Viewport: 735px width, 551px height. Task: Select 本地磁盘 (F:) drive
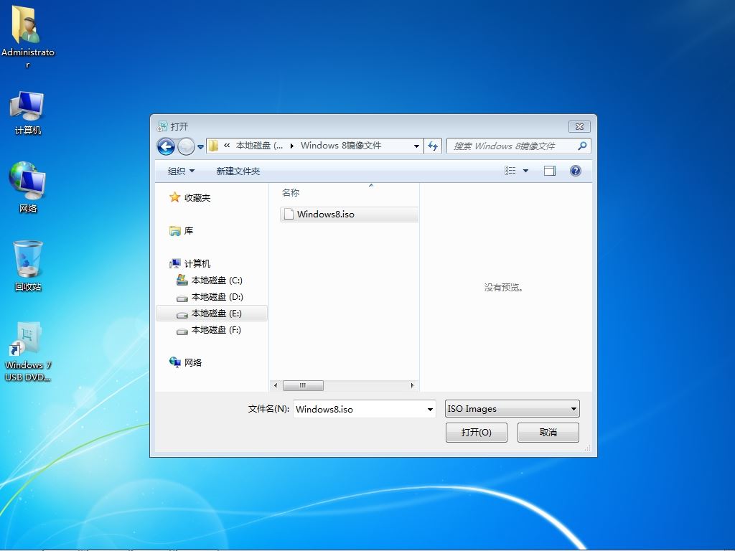(209, 330)
